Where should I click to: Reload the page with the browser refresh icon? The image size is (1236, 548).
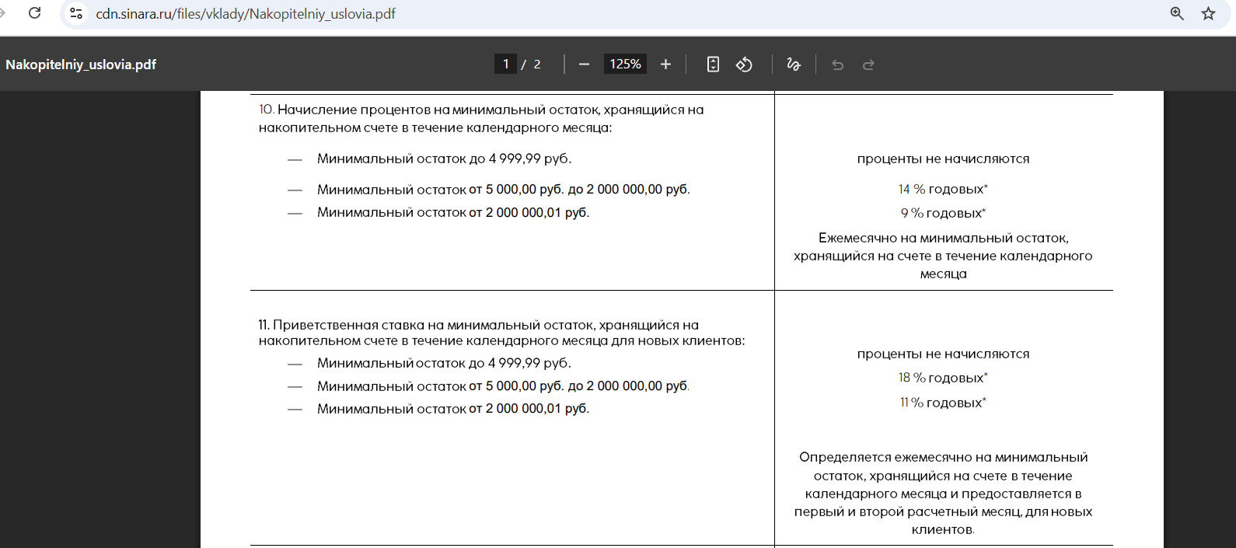coord(34,13)
